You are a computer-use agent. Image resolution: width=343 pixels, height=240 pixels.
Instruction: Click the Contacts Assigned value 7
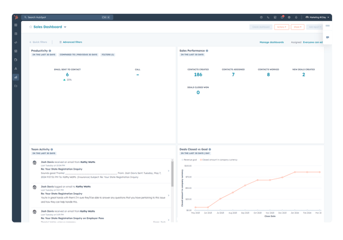pos(233,75)
